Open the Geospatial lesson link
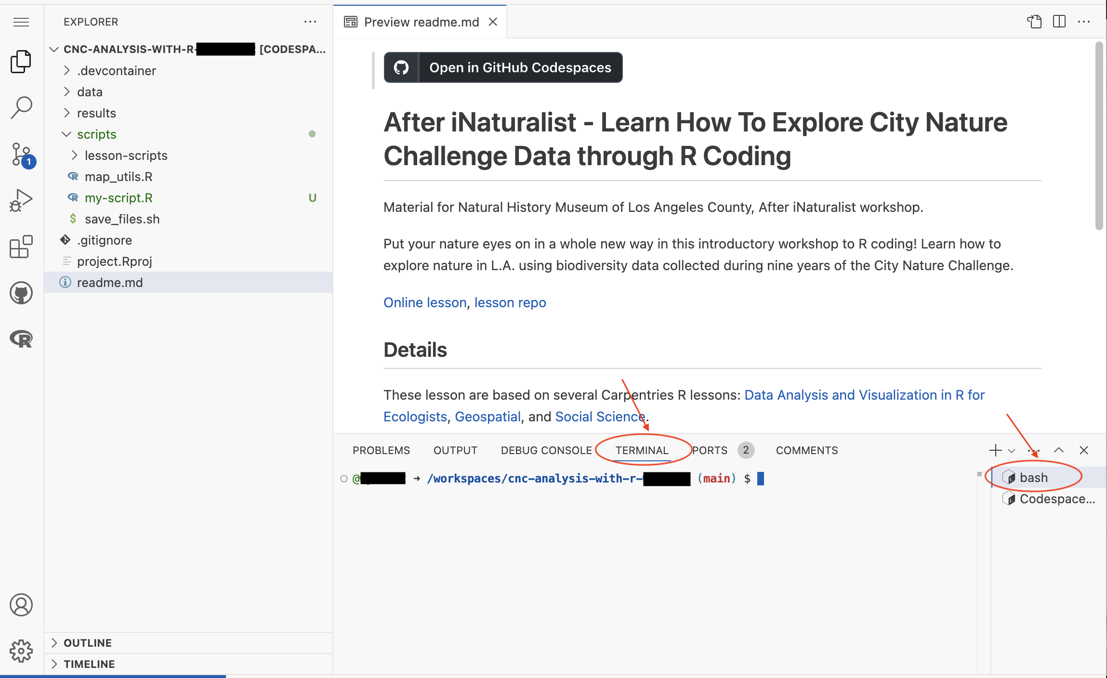 488,417
